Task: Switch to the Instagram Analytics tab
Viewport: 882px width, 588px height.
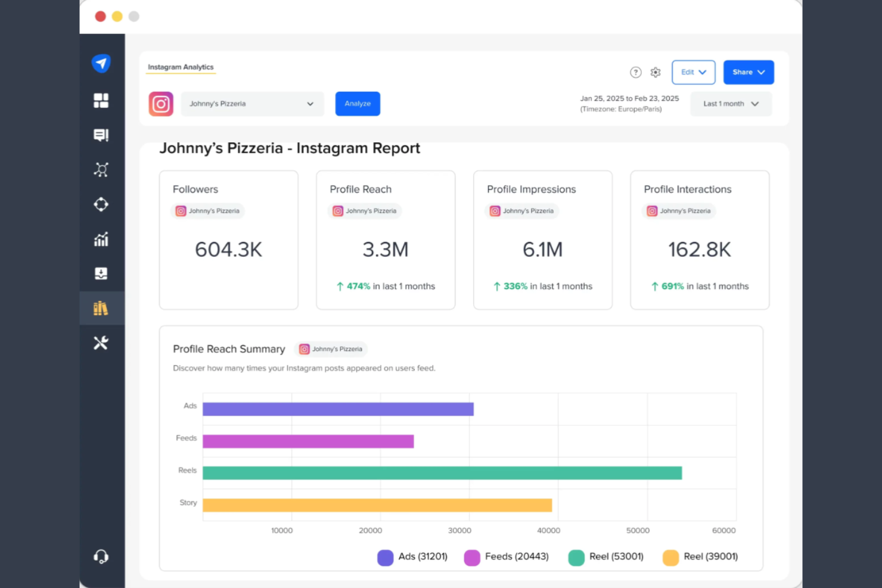Action: (181, 67)
